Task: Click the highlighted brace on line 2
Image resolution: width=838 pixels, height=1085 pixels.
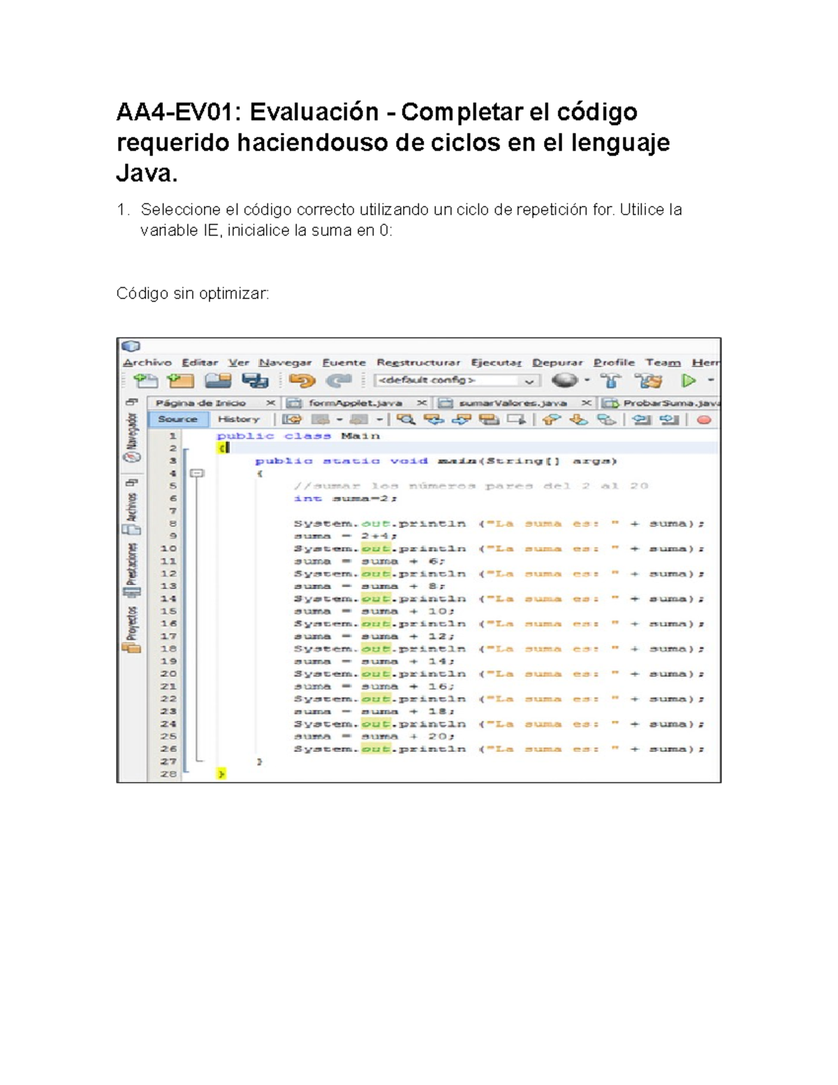Action: (x=222, y=447)
